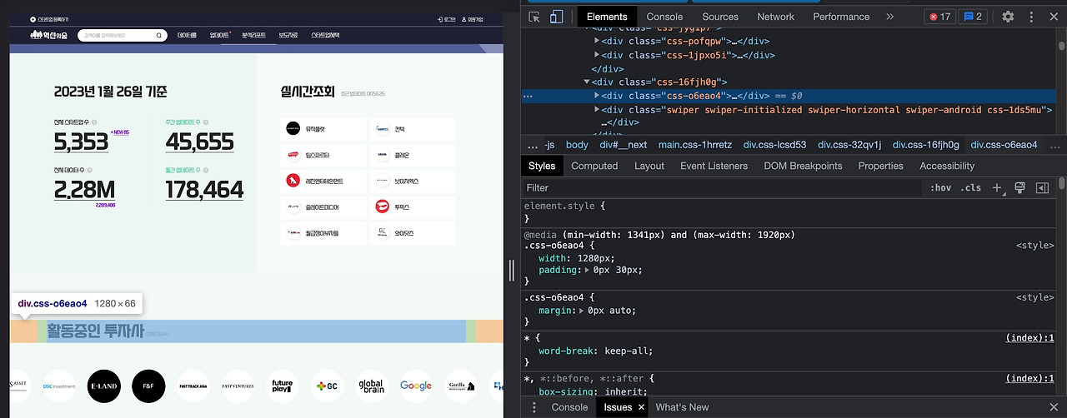Click the 스타트업 등록하기 link
1067x418 pixels.
click(x=51, y=18)
